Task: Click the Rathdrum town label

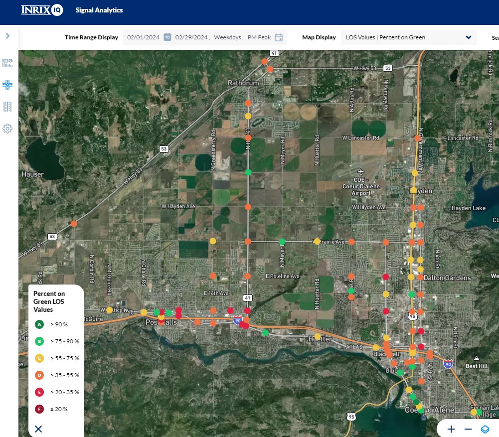Action: click(x=243, y=83)
